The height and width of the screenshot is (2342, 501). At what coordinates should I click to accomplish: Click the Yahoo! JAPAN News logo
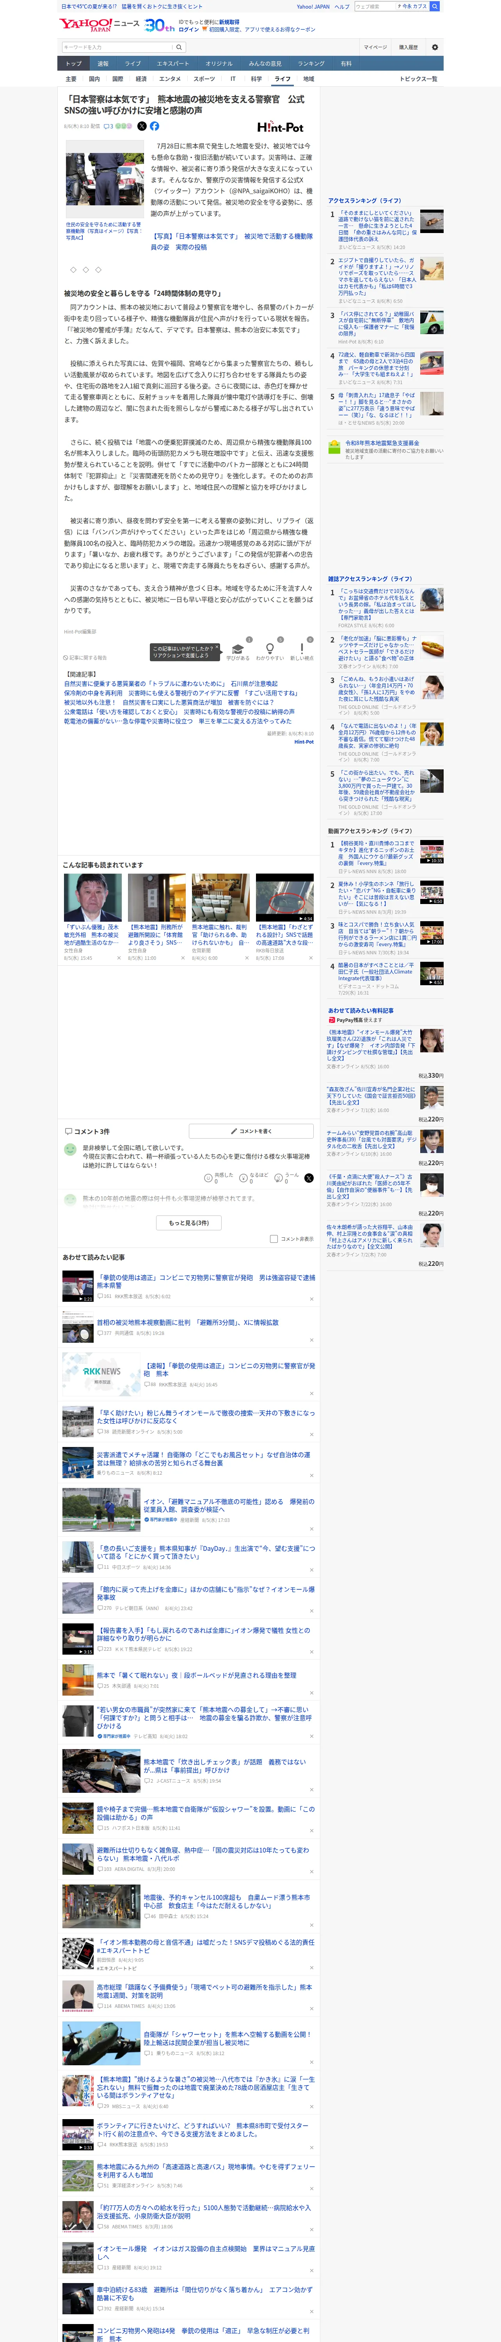point(99,25)
